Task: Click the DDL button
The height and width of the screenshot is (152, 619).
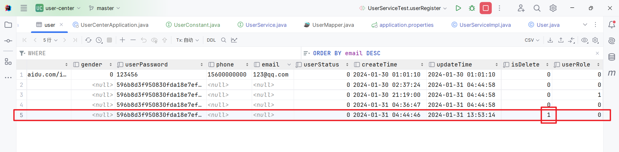Action: (211, 40)
